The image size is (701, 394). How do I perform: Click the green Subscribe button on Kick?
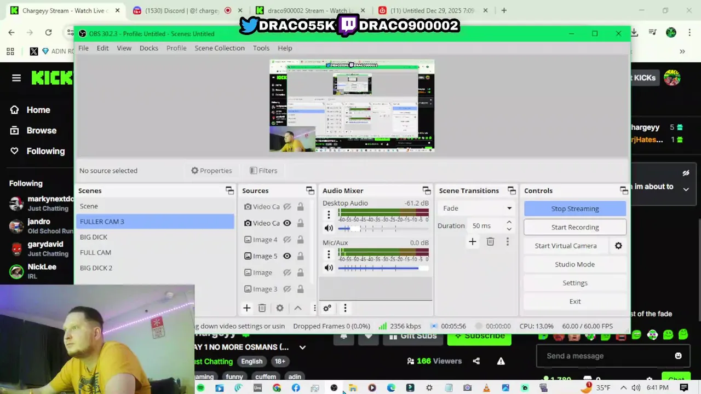479,336
